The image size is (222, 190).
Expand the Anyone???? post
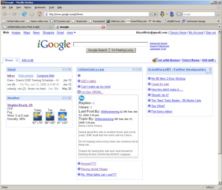(x=79, y=164)
